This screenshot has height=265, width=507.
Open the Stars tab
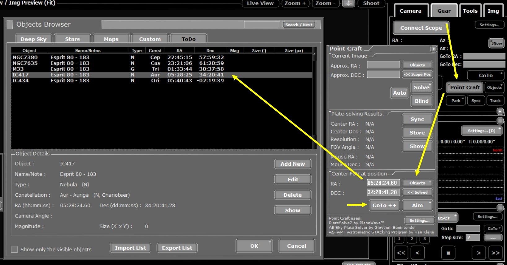click(72, 39)
